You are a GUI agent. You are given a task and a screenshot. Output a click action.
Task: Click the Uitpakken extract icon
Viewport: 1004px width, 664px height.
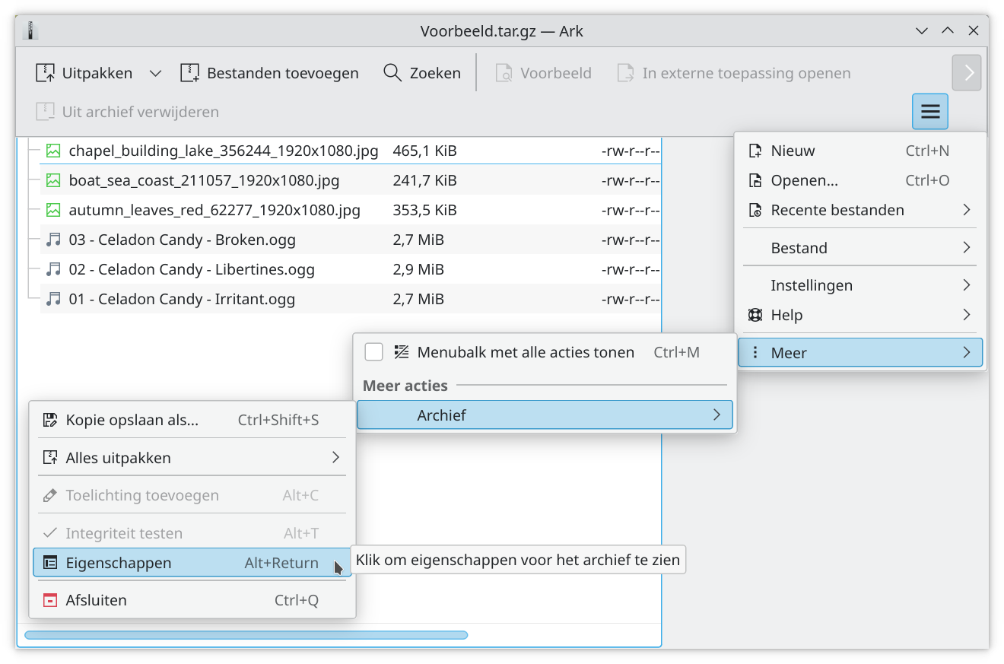click(x=46, y=73)
